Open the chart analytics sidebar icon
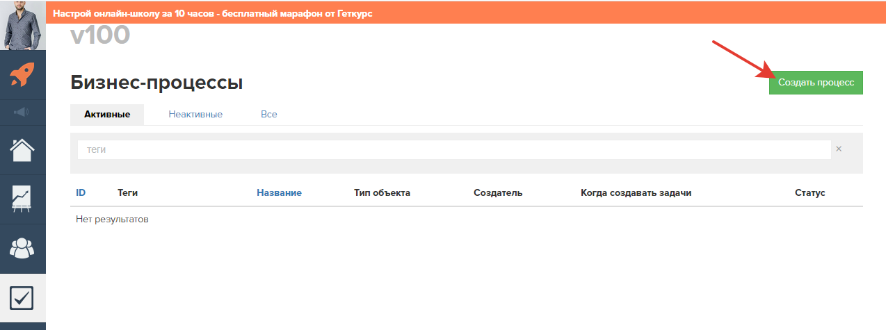The height and width of the screenshot is (330, 886). (22, 199)
